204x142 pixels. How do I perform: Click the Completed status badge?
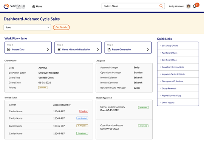click(82, 133)
